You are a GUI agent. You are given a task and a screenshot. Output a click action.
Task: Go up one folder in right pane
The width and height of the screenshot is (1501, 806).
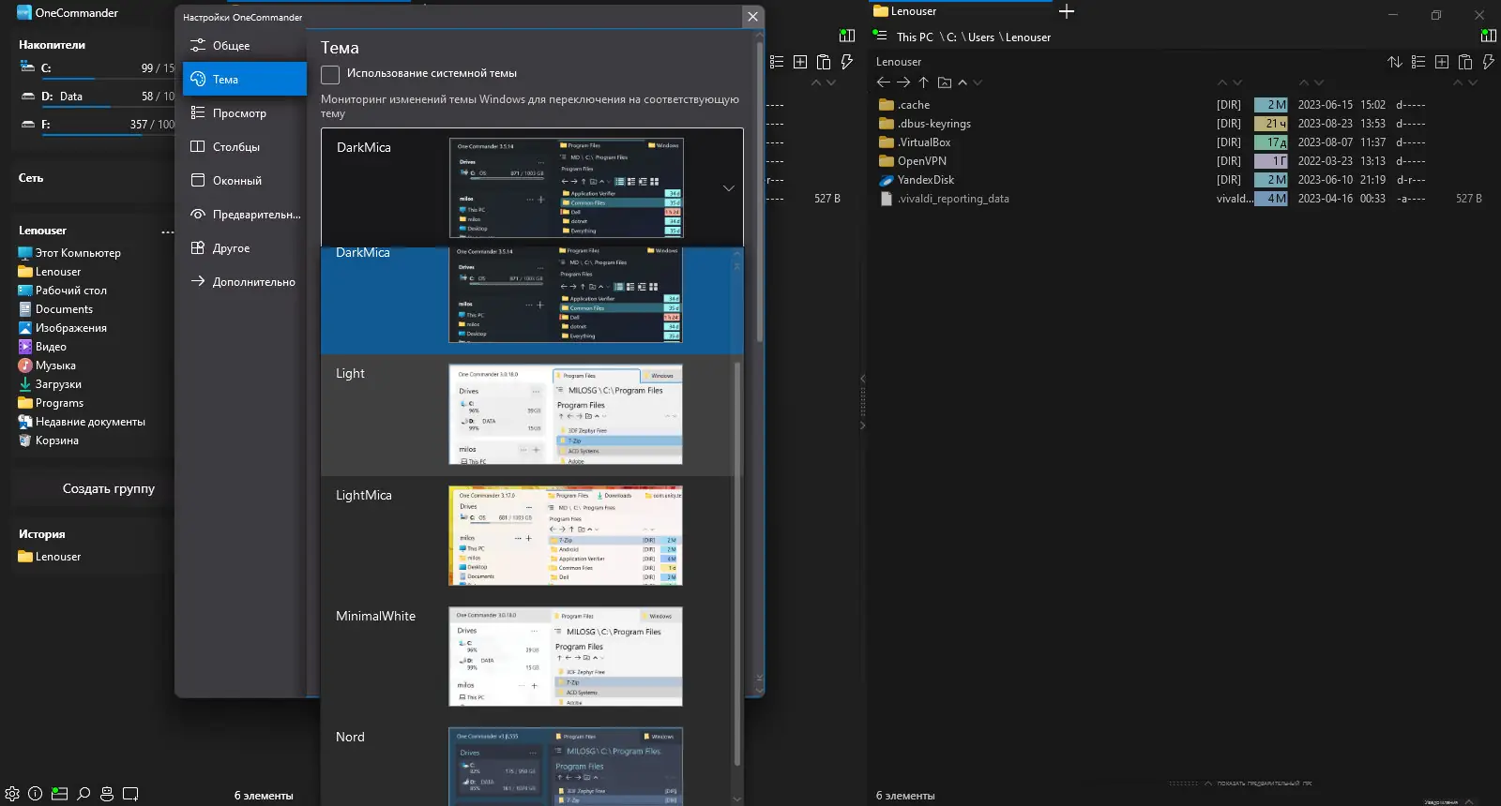[923, 82]
